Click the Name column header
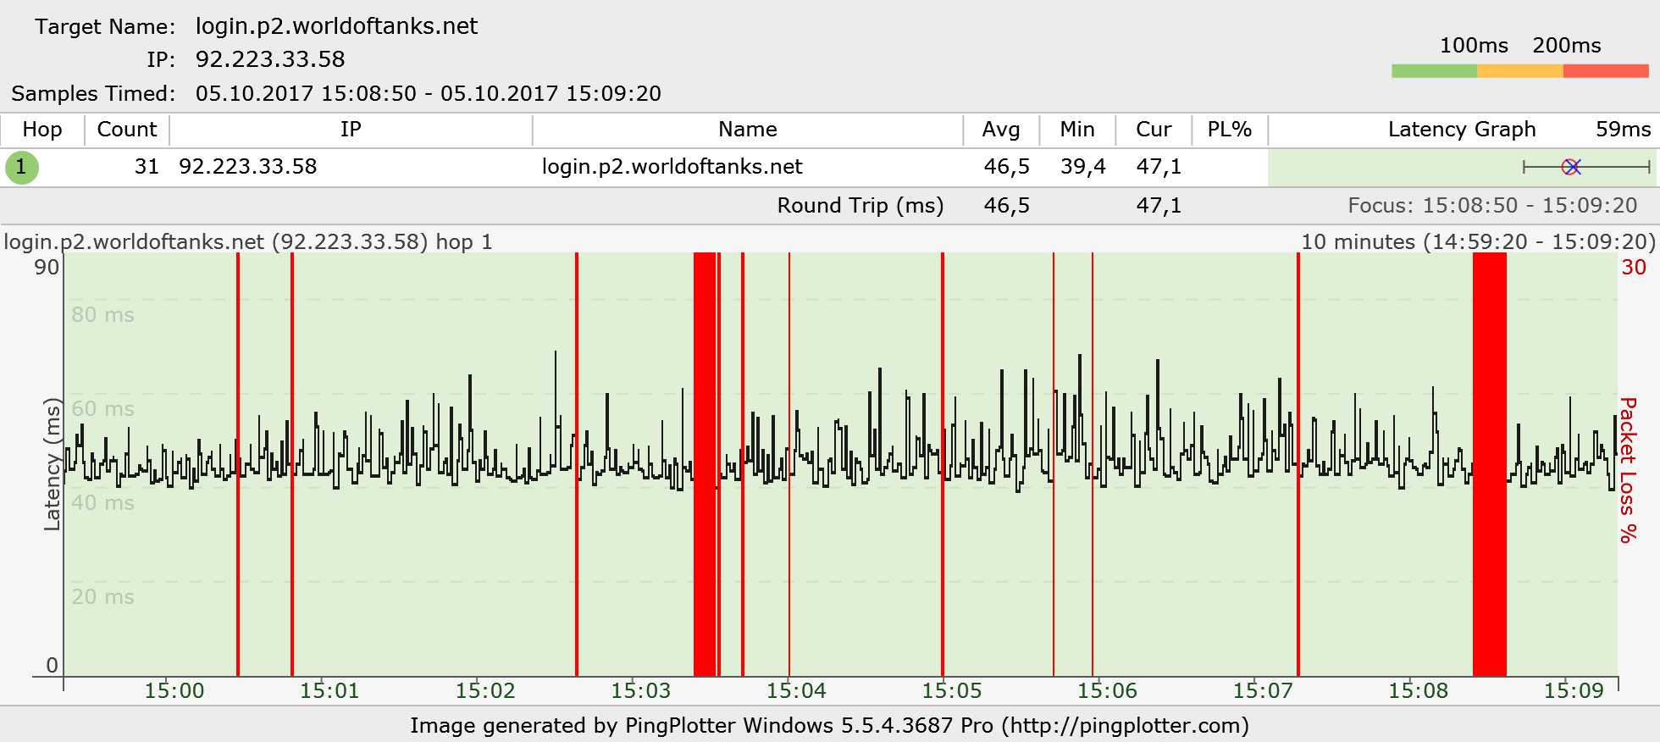 [748, 130]
